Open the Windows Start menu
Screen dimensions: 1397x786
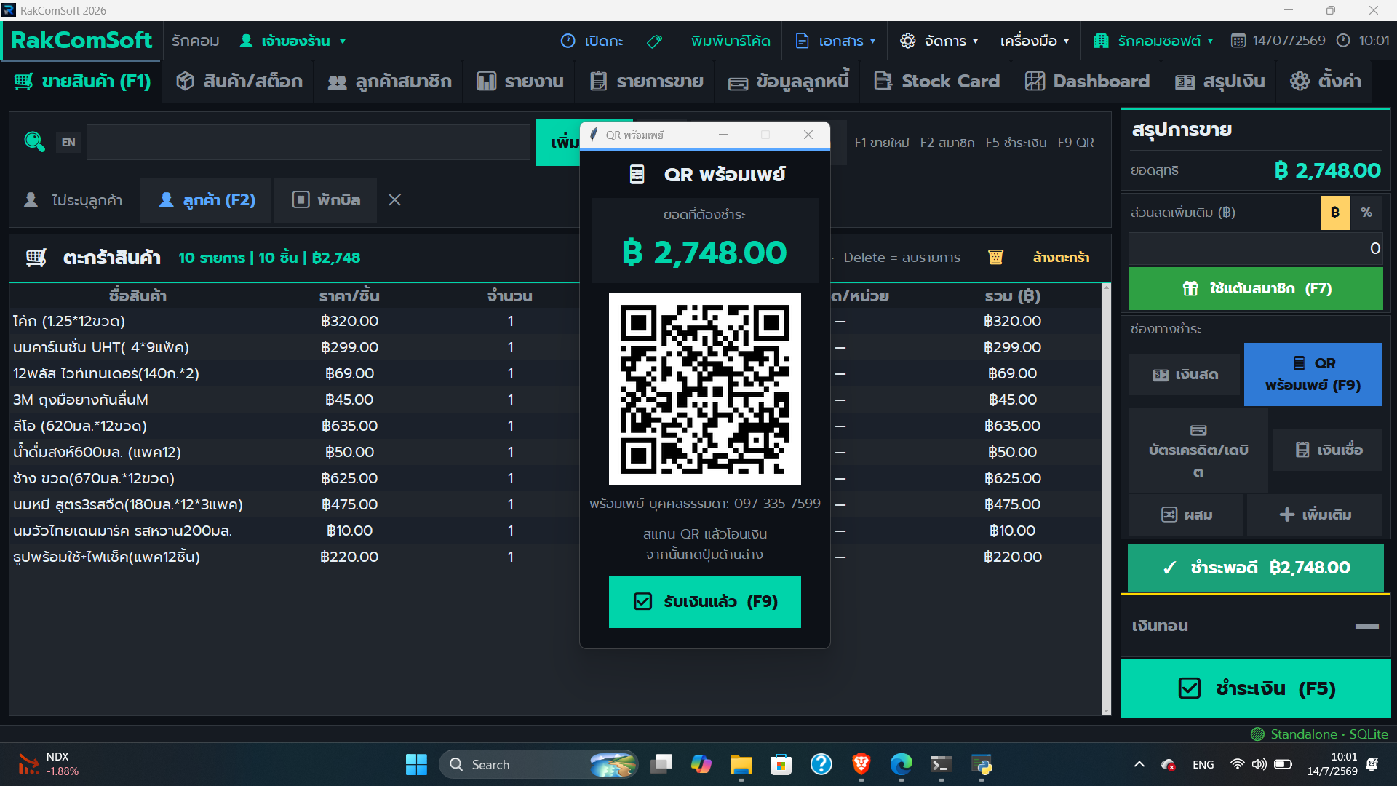click(x=416, y=764)
